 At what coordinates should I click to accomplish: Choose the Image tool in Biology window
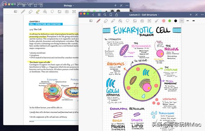click(x=60, y=12)
